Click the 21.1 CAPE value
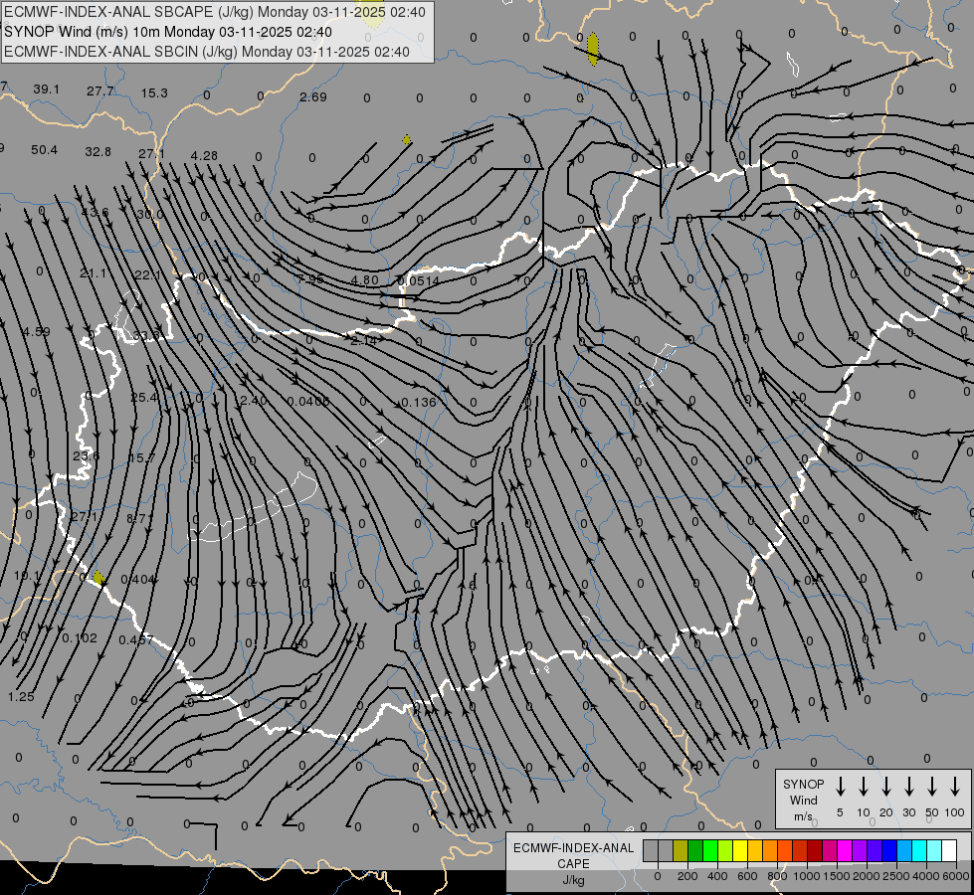This screenshot has width=974, height=895. (94, 273)
